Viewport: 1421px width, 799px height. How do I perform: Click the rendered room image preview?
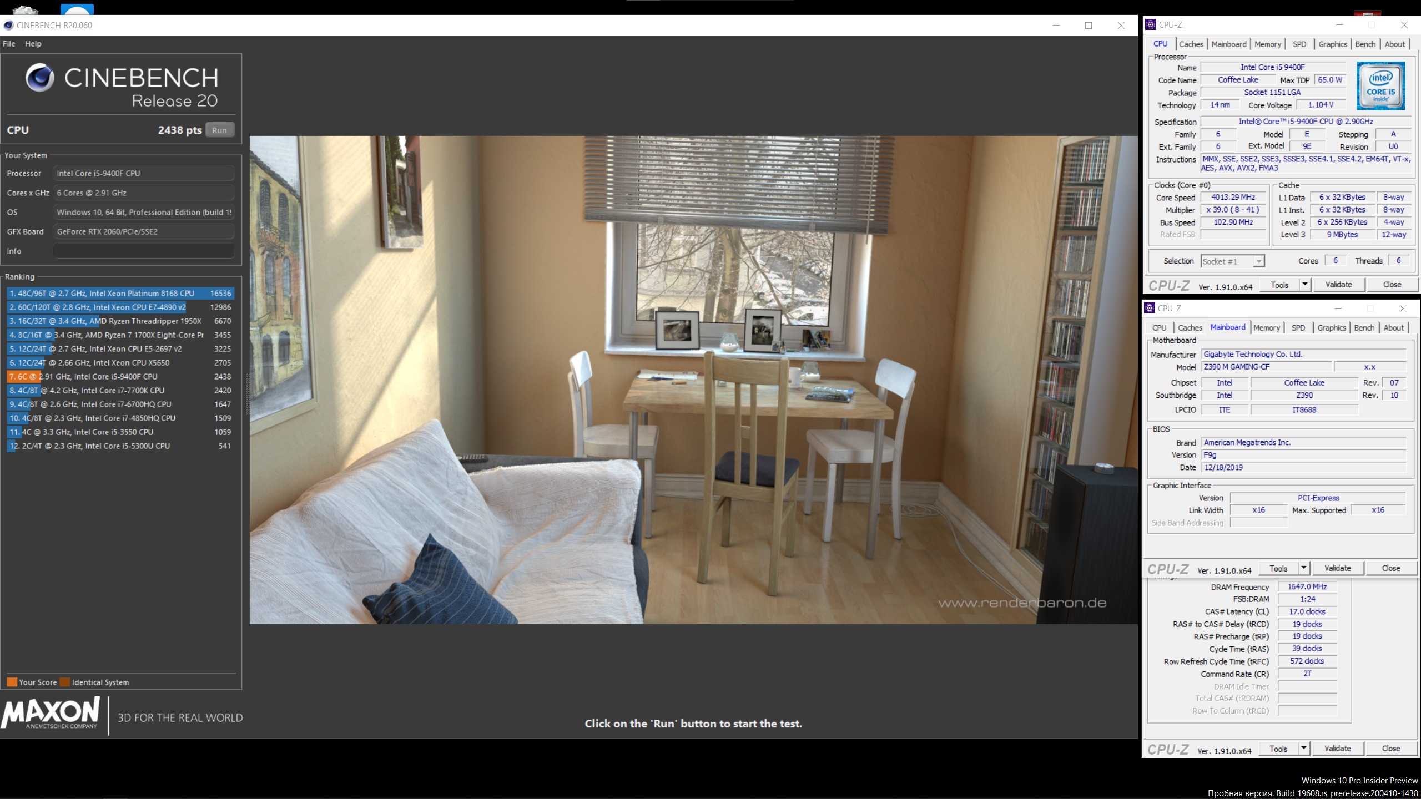tap(693, 380)
